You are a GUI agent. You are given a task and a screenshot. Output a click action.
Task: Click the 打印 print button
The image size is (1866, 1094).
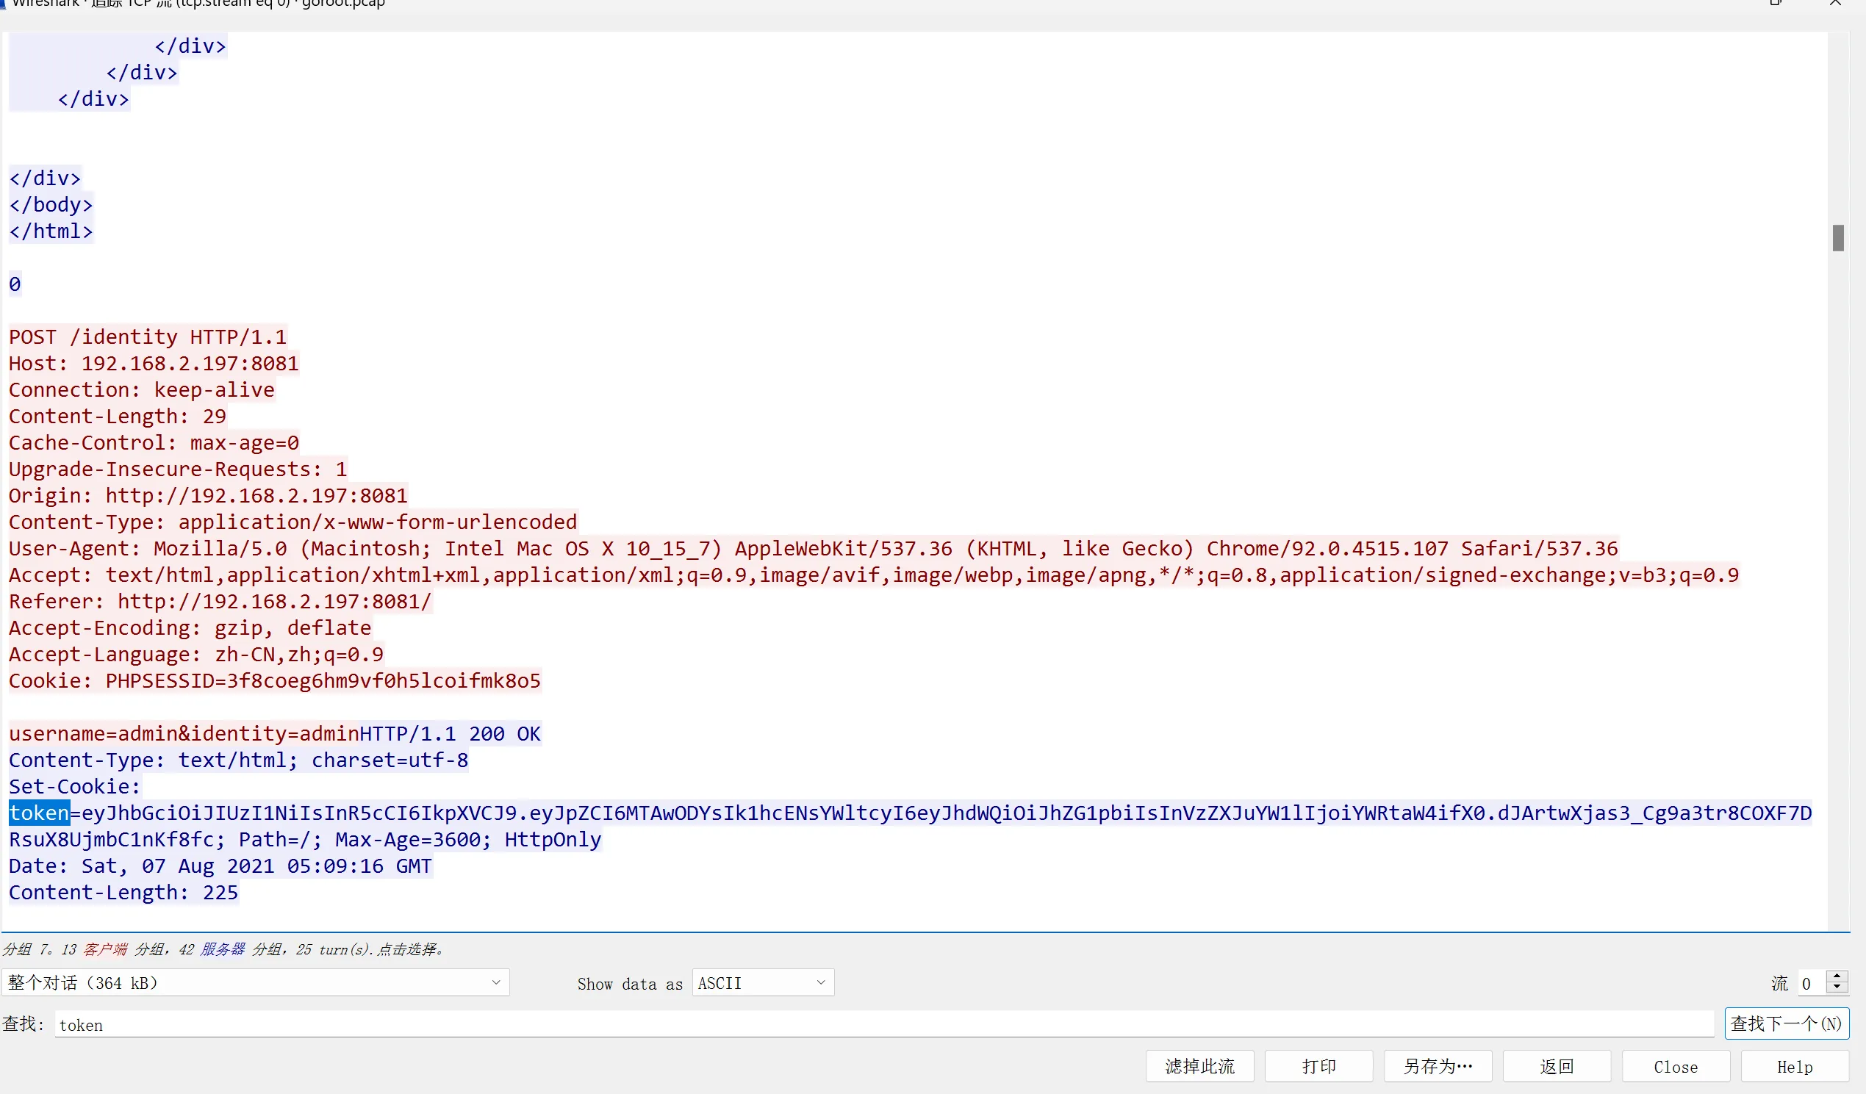(x=1318, y=1066)
